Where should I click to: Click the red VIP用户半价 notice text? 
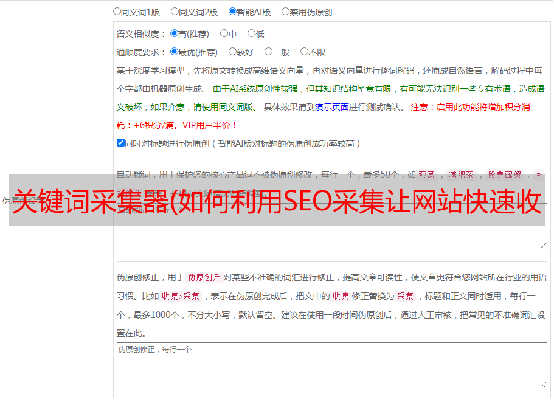pos(209,125)
